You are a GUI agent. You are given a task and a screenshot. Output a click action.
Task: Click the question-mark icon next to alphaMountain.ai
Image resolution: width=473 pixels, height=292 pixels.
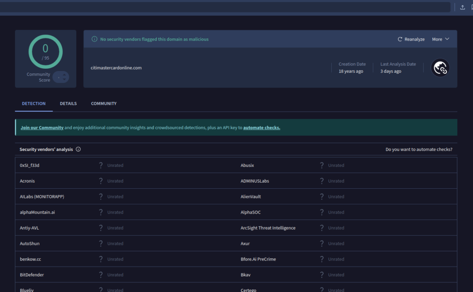click(x=101, y=212)
